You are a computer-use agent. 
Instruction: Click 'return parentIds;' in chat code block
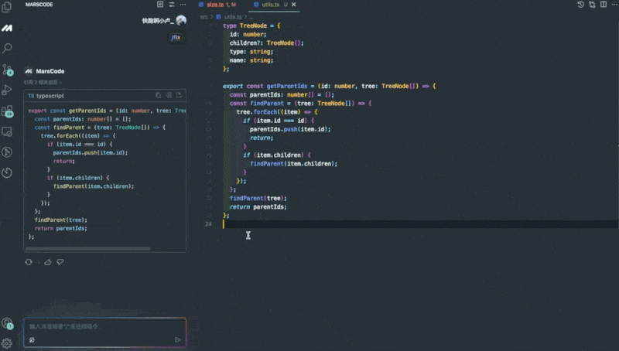pos(61,228)
